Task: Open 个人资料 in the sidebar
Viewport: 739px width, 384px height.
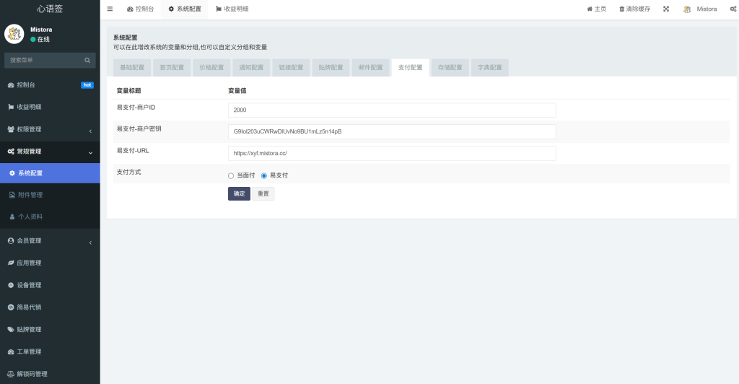Action: [x=50, y=217]
